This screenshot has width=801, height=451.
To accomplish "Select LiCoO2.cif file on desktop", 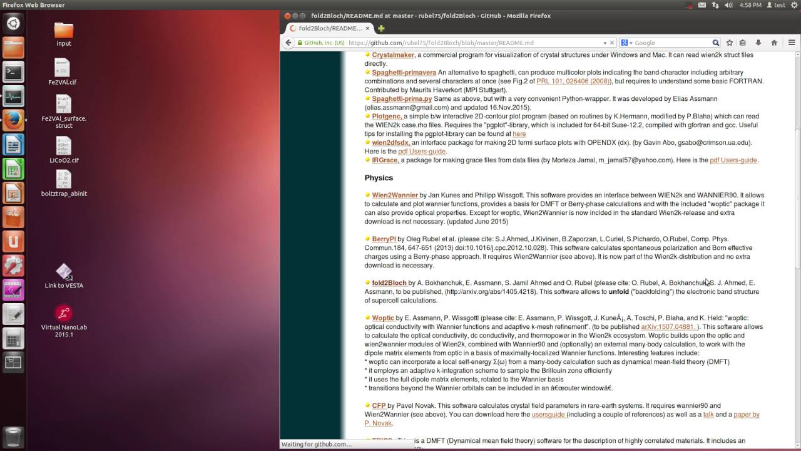I will click(64, 150).
